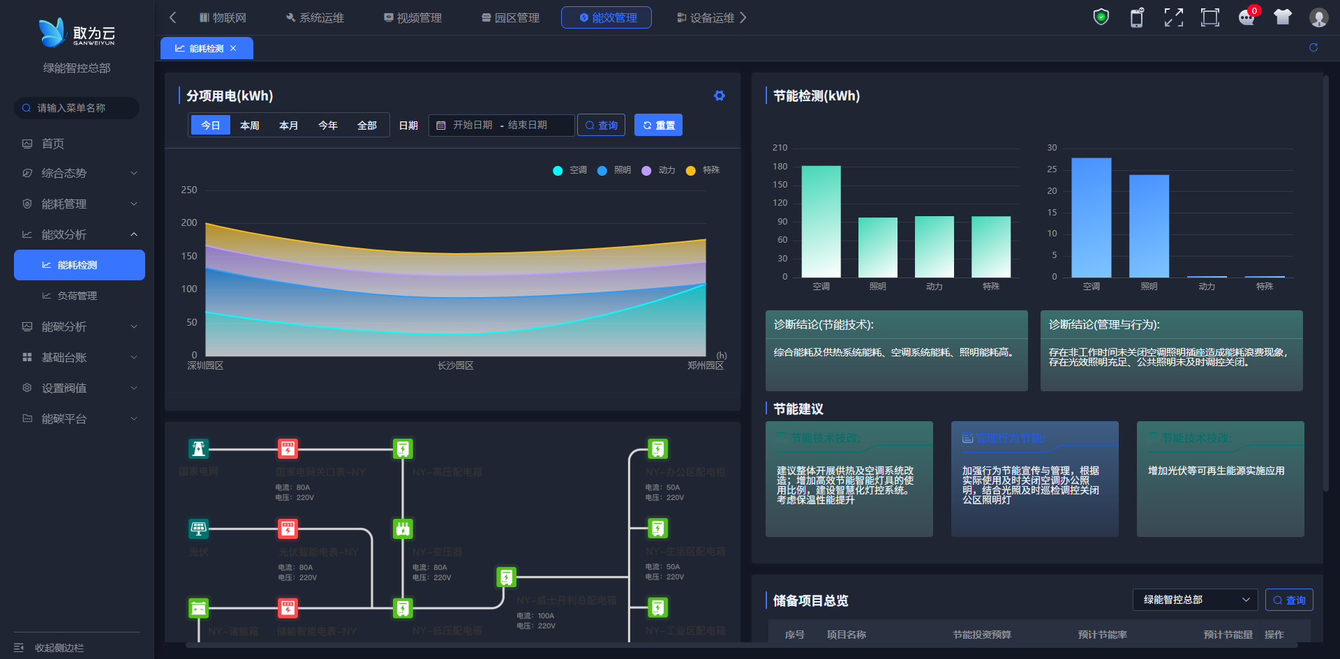
Task: Open theme skin shirt icon
Action: coord(1282,17)
